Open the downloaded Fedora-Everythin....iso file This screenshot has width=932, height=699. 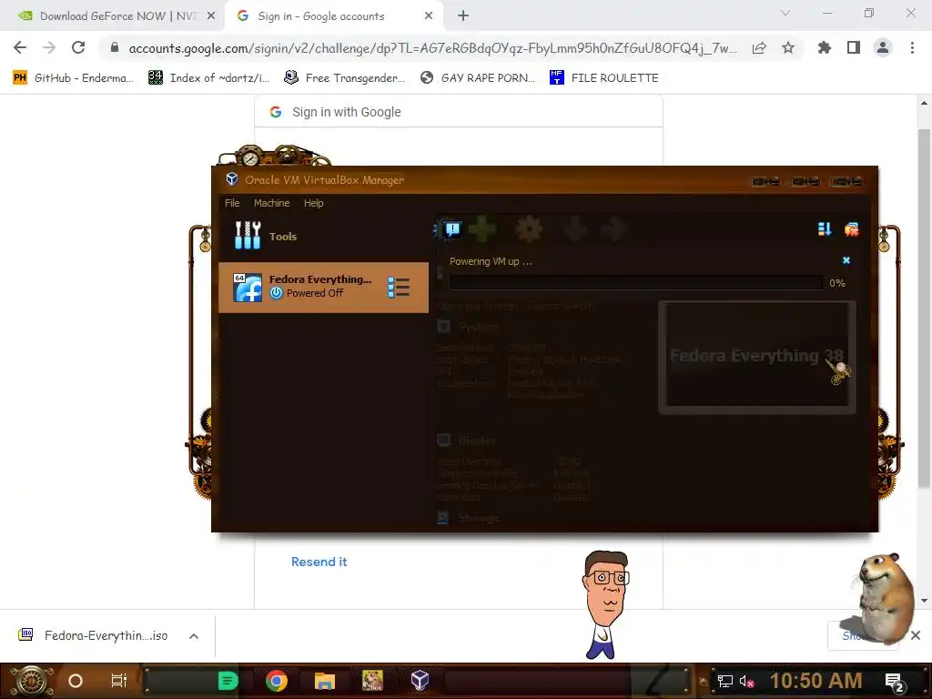point(93,636)
